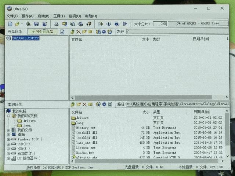This screenshot has height=176, width=235.
Task: Click the disc properties icon beside 不可引导光盘
Action: point(62,32)
